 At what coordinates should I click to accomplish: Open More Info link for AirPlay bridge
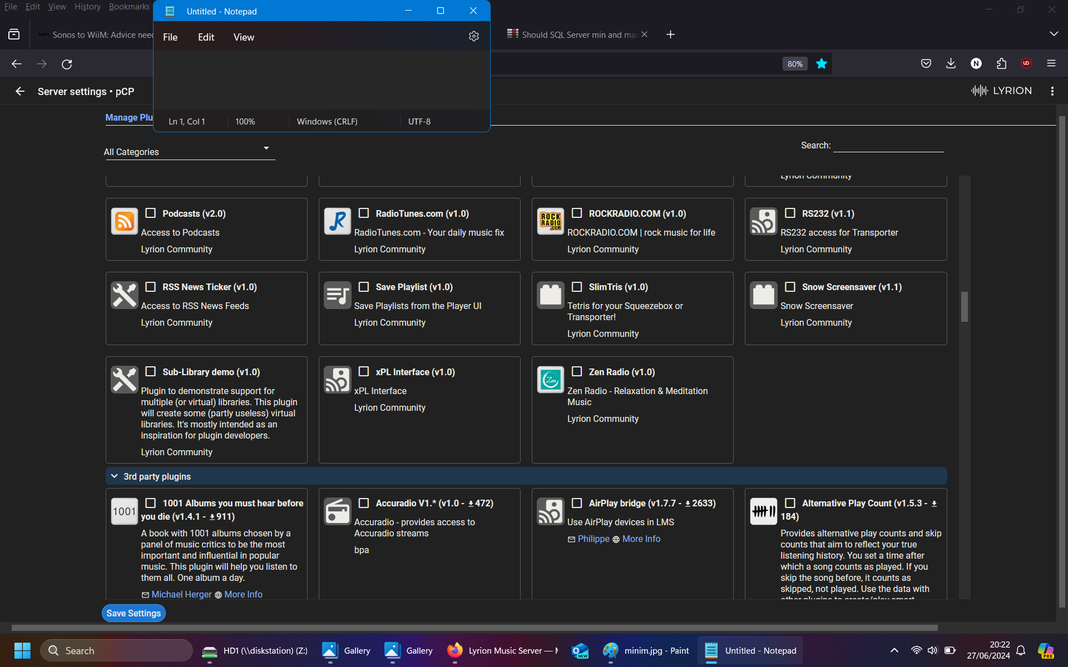641,539
